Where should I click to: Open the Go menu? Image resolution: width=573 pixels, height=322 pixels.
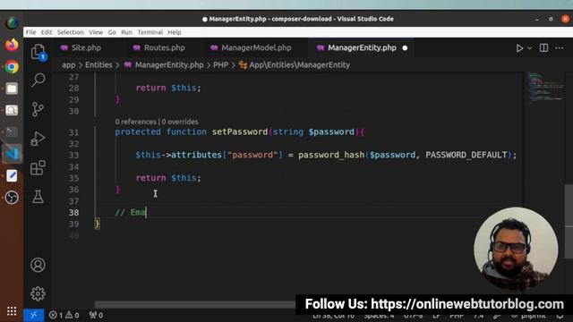coord(112,32)
